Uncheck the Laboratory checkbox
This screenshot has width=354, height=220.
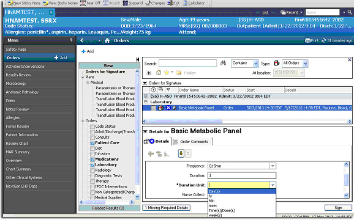(x=92, y=165)
